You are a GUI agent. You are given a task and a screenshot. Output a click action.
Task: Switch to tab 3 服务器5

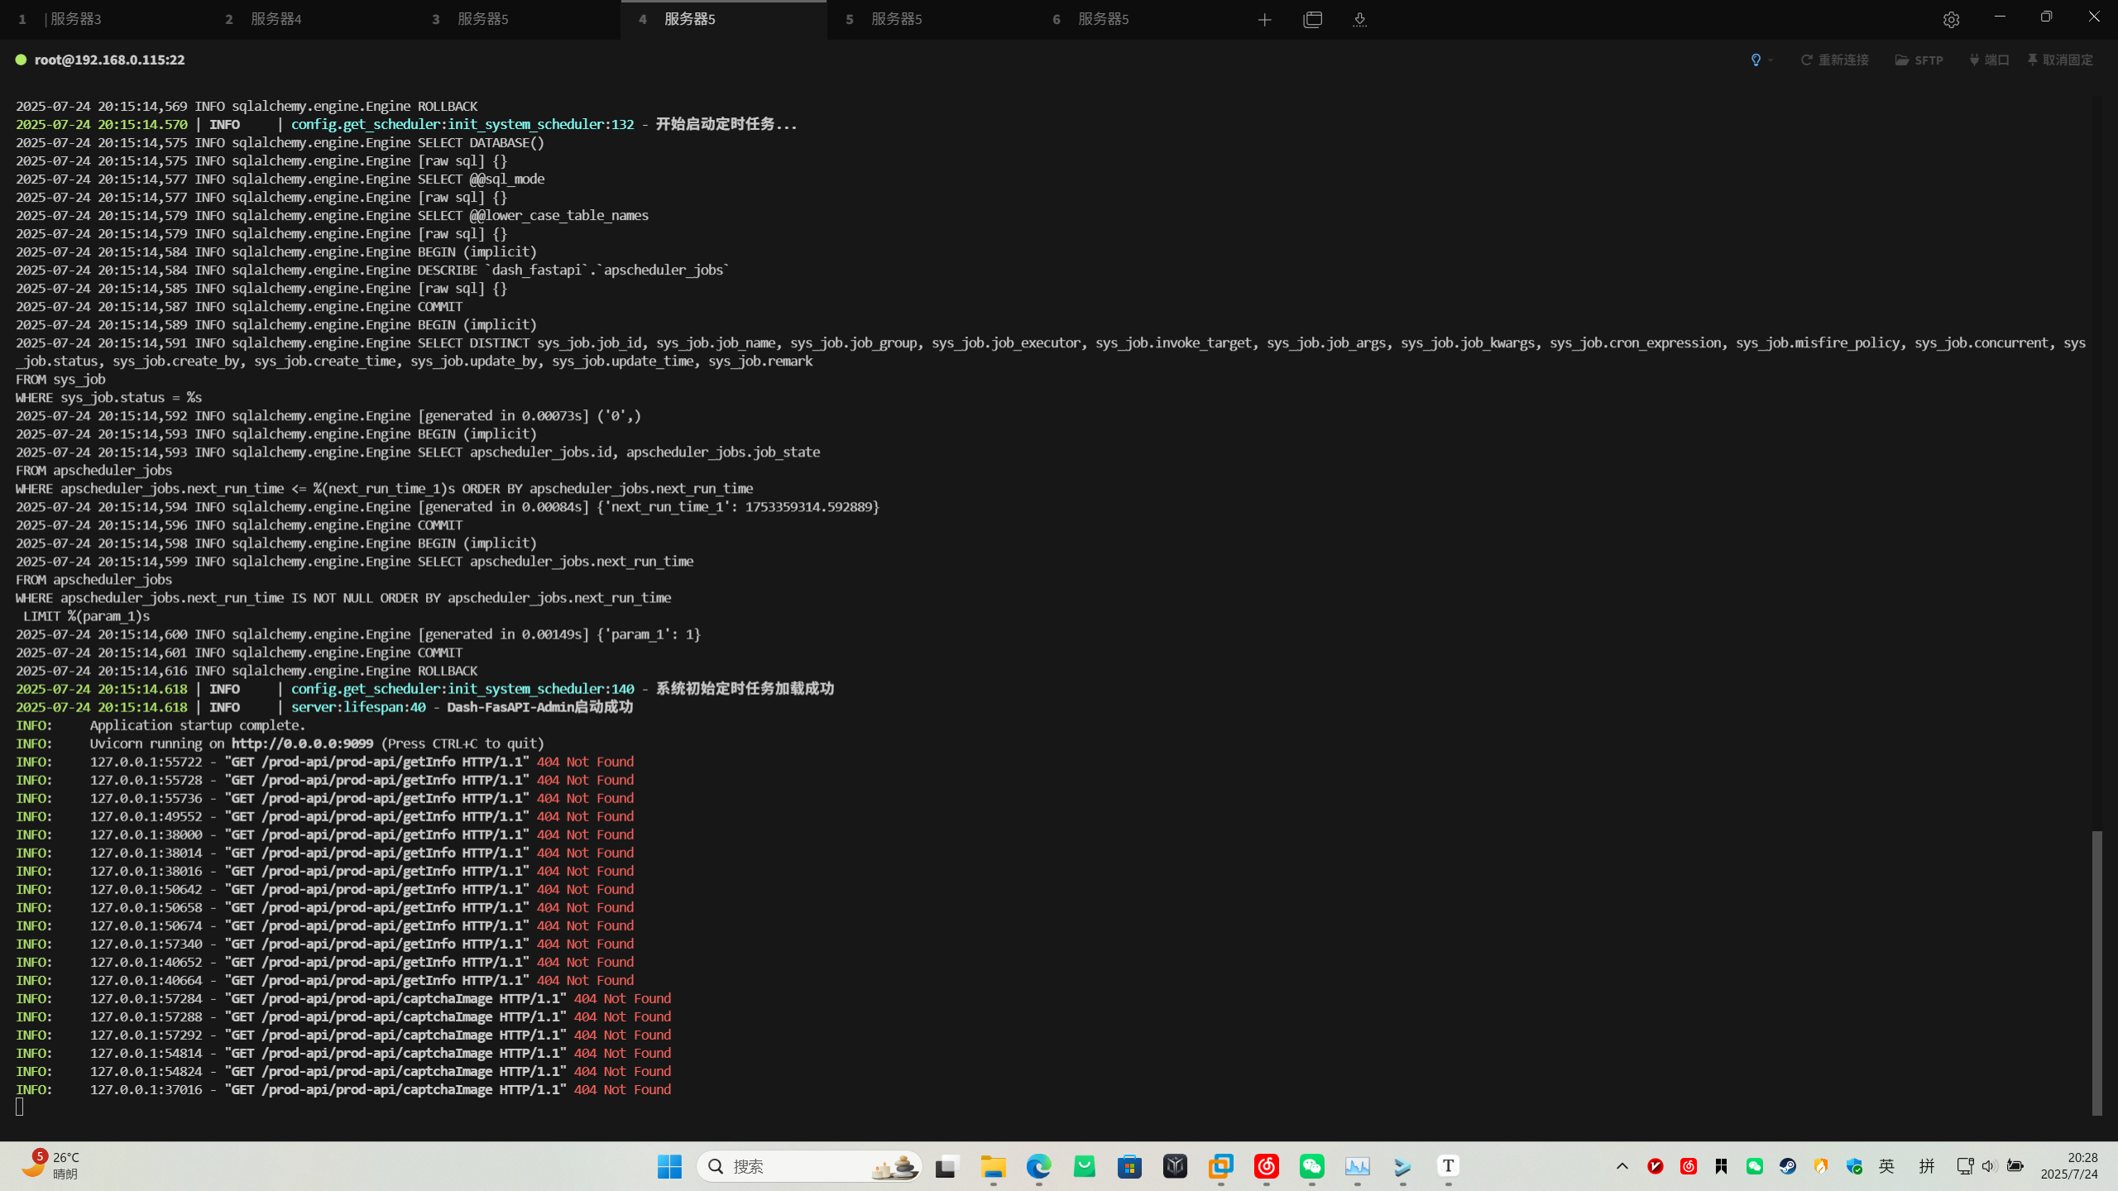pyautogui.click(x=517, y=19)
